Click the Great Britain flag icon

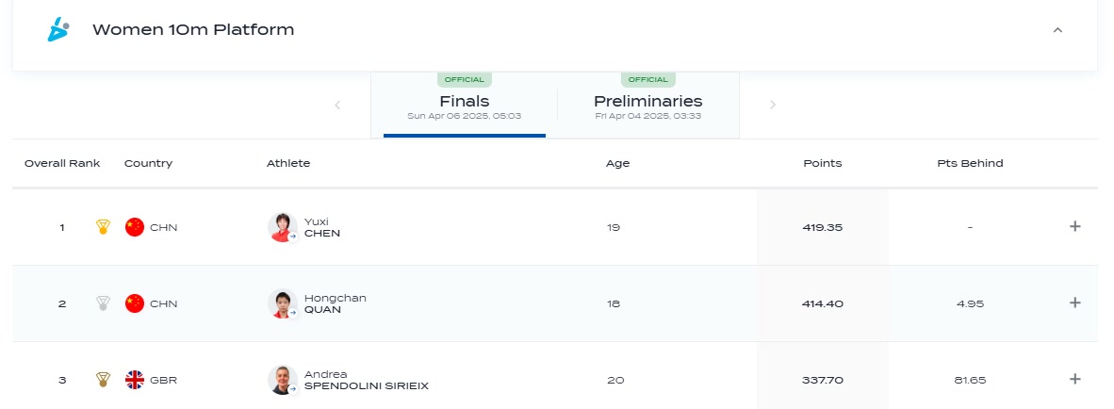pos(134,380)
